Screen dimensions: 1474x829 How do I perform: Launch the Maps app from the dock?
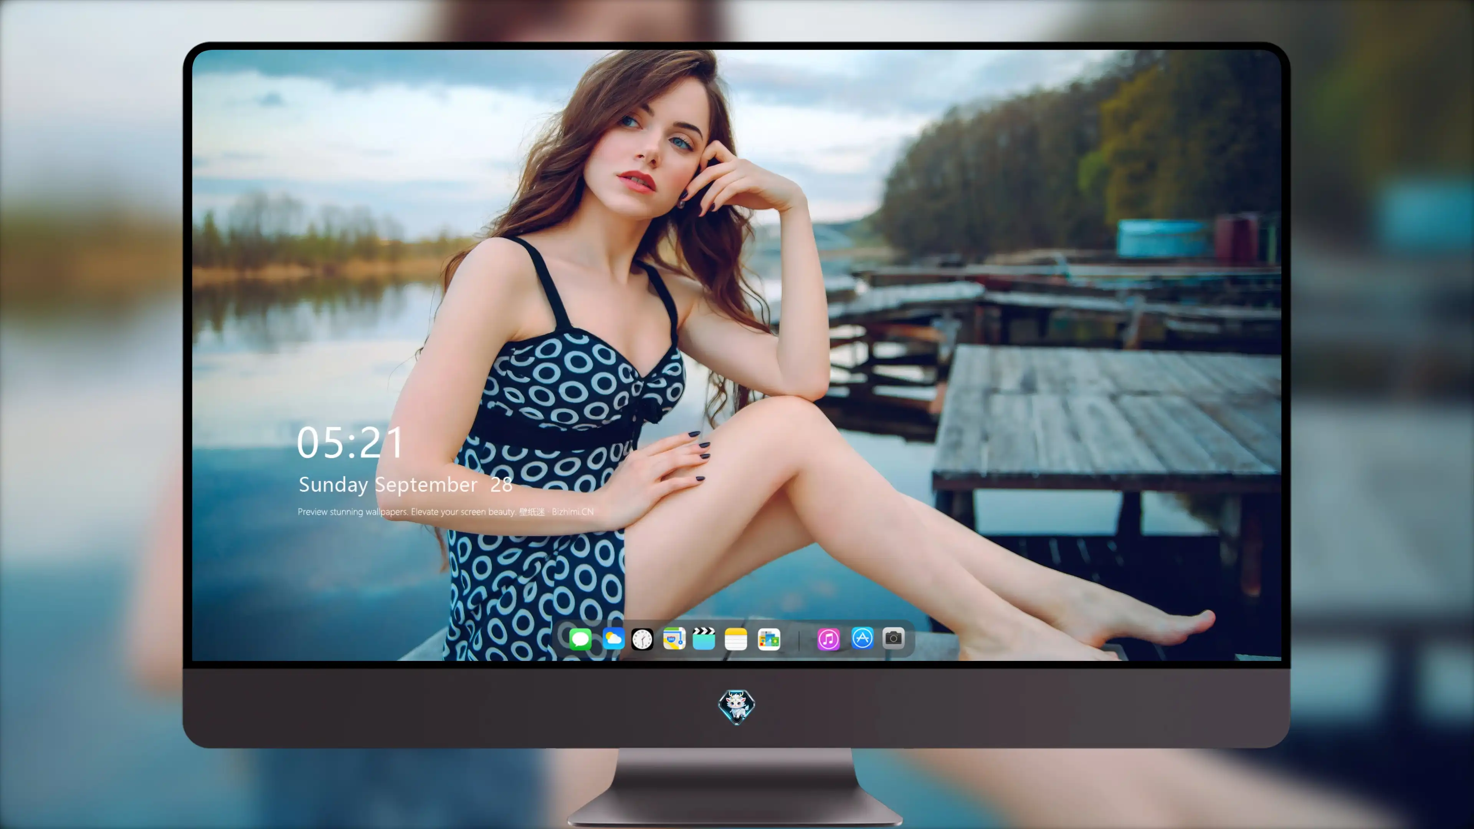tap(674, 639)
